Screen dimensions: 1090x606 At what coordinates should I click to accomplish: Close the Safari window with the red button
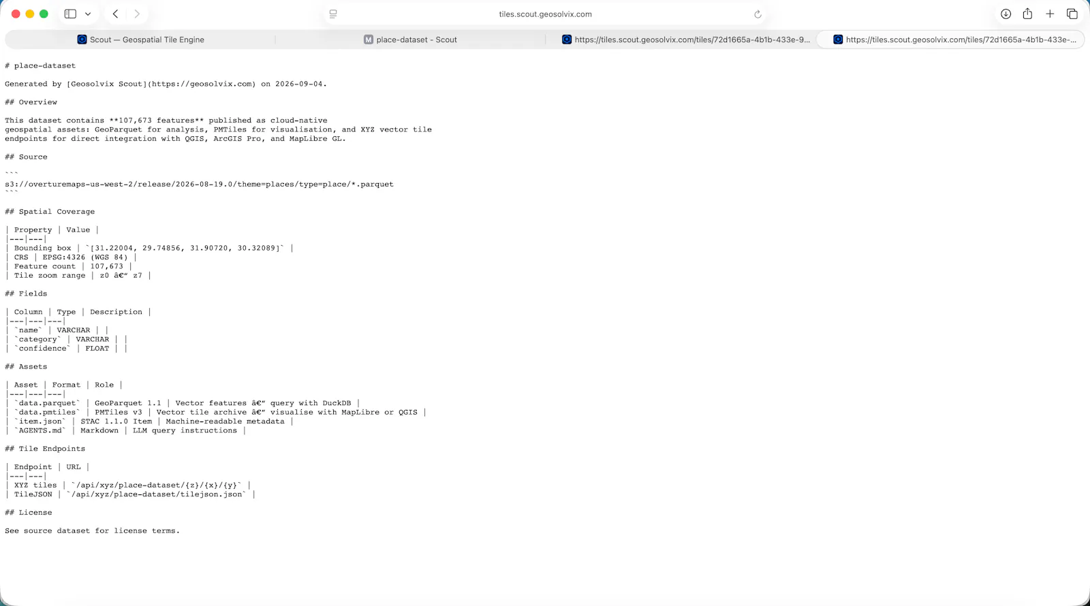point(16,14)
